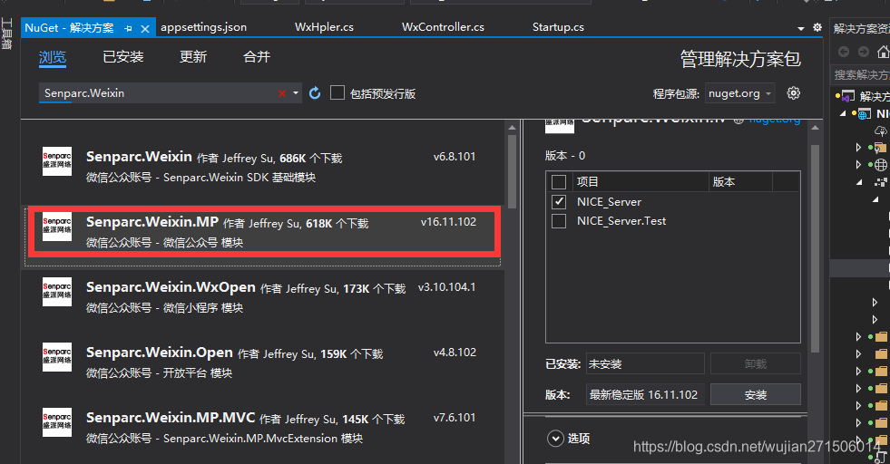The image size is (890, 464).
Task: Clear the search text with red X
Action: (282, 93)
